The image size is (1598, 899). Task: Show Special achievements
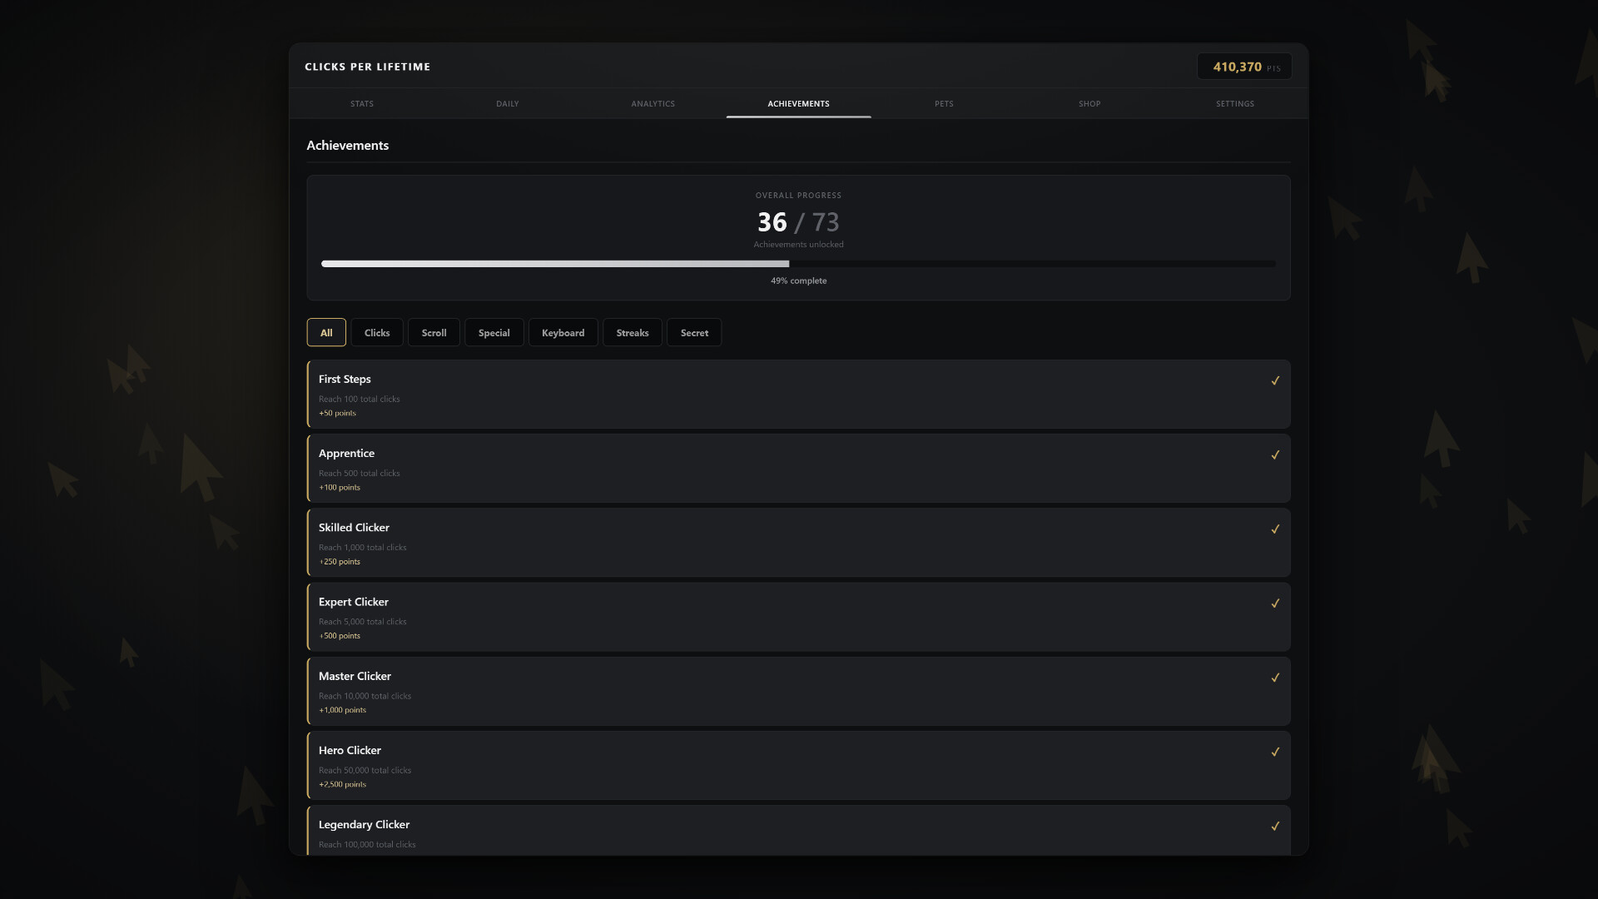(494, 332)
